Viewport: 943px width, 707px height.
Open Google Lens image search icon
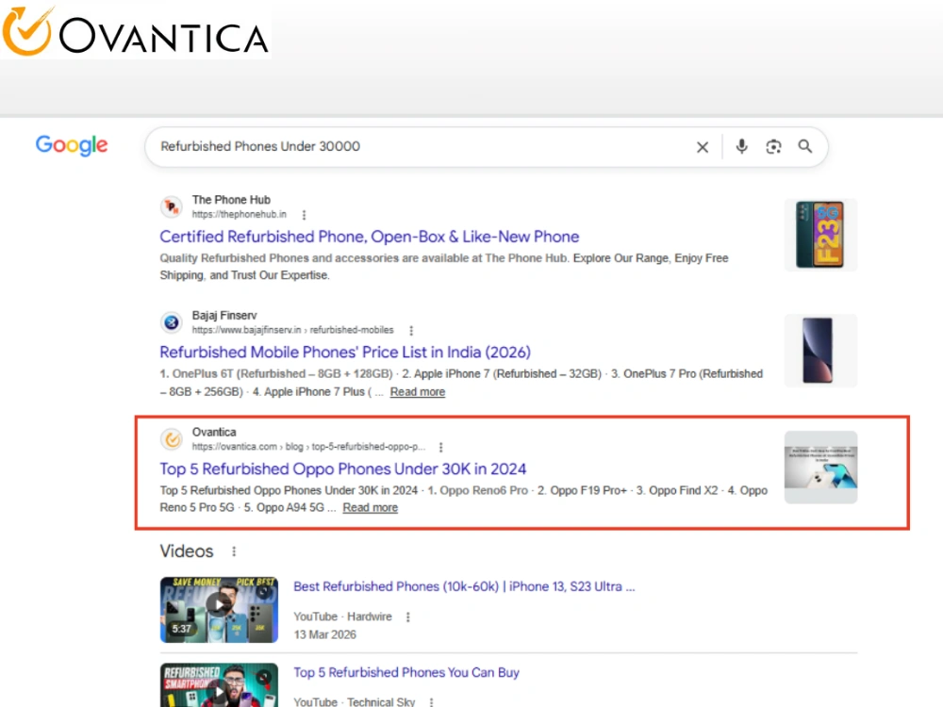coord(773,147)
